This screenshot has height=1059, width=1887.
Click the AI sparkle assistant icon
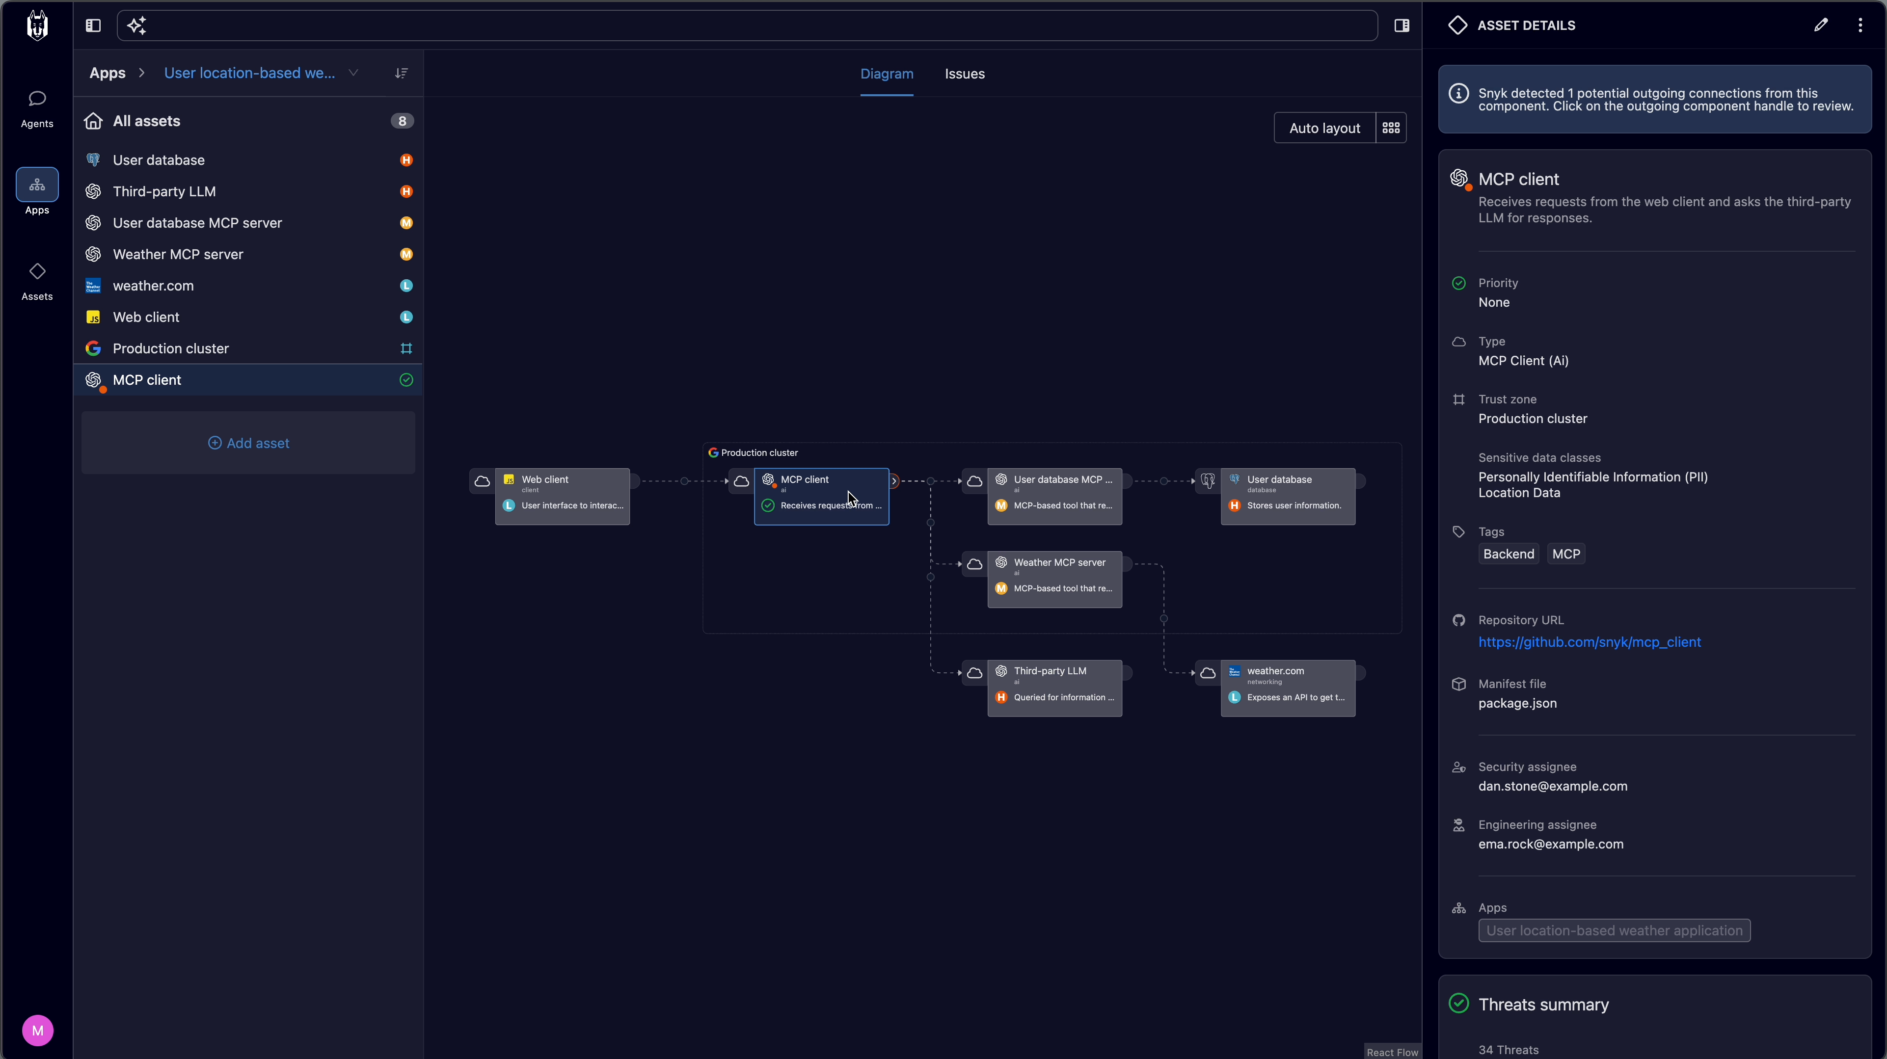(x=136, y=26)
